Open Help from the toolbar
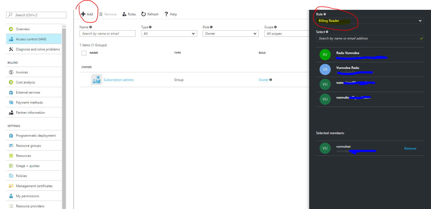431x209 pixels. 170,14
